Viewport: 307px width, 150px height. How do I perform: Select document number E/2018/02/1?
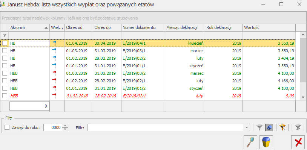(134, 96)
